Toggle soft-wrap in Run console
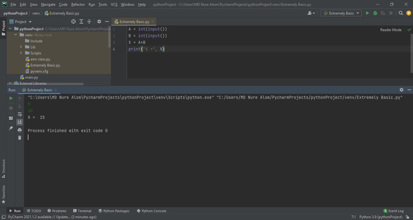The height and width of the screenshot is (220, 413). click(x=20, y=114)
